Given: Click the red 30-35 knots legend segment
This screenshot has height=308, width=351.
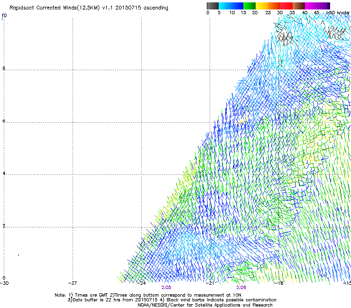Looking at the screenshot, I should click(286, 6).
